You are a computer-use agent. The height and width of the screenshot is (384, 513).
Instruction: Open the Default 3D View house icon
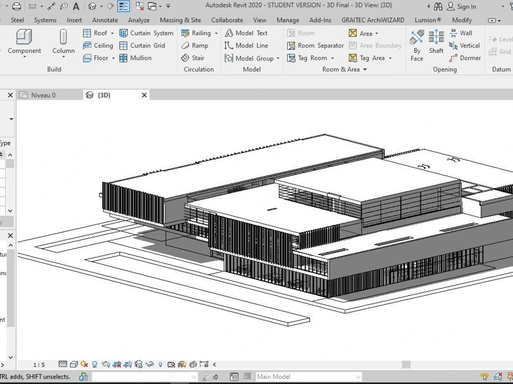(x=92, y=6)
